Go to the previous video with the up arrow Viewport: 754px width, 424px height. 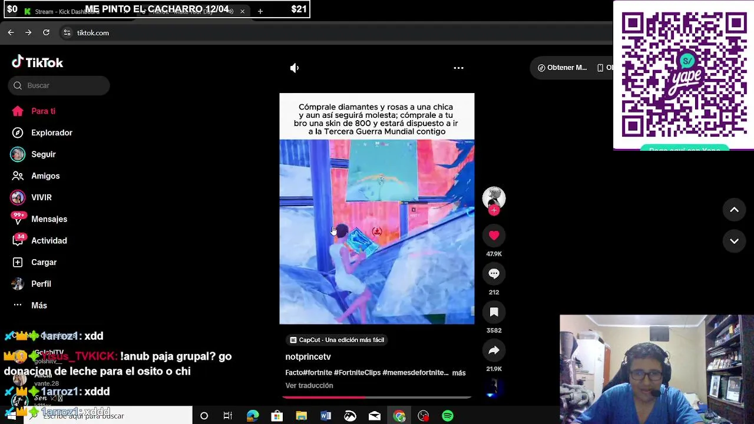pos(734,210)
